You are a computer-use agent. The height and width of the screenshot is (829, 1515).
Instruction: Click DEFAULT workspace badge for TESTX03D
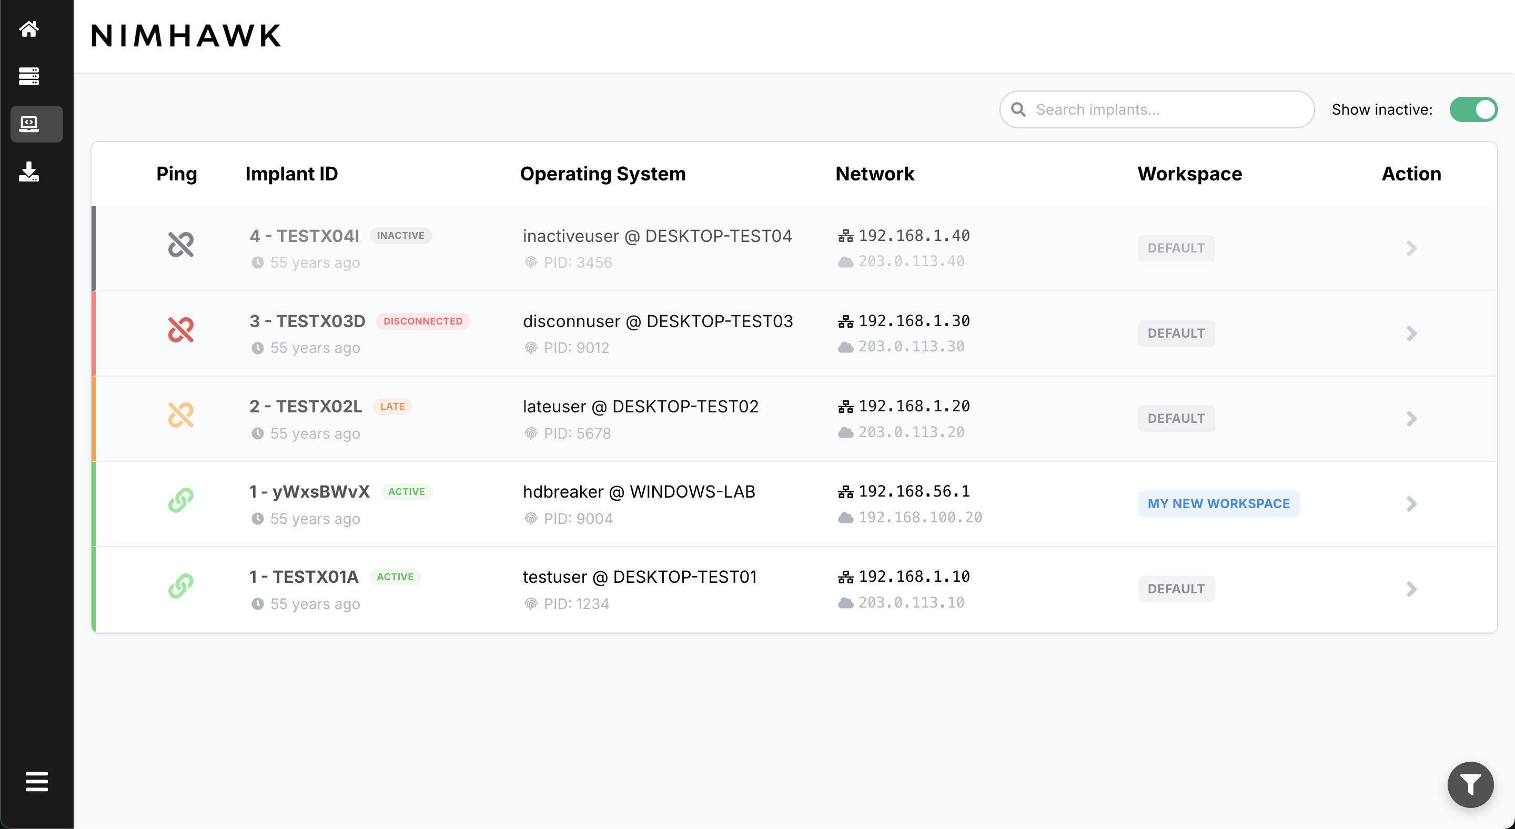pyautogui.click(x=1176, y=333)
